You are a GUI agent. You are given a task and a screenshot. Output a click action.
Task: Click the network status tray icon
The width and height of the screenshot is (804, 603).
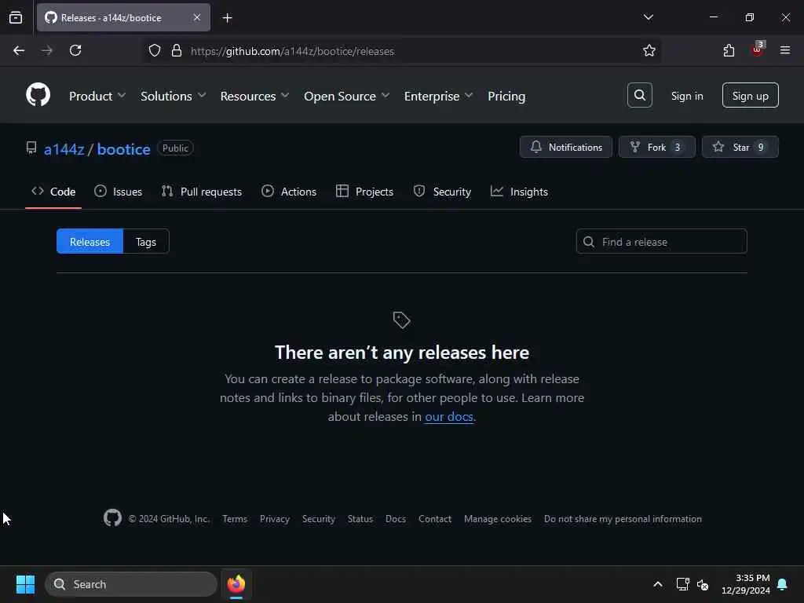682,584
